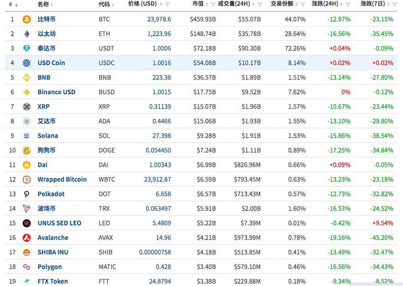Open the filter for 涨跌(7日) column

click(x=395, y=5)
